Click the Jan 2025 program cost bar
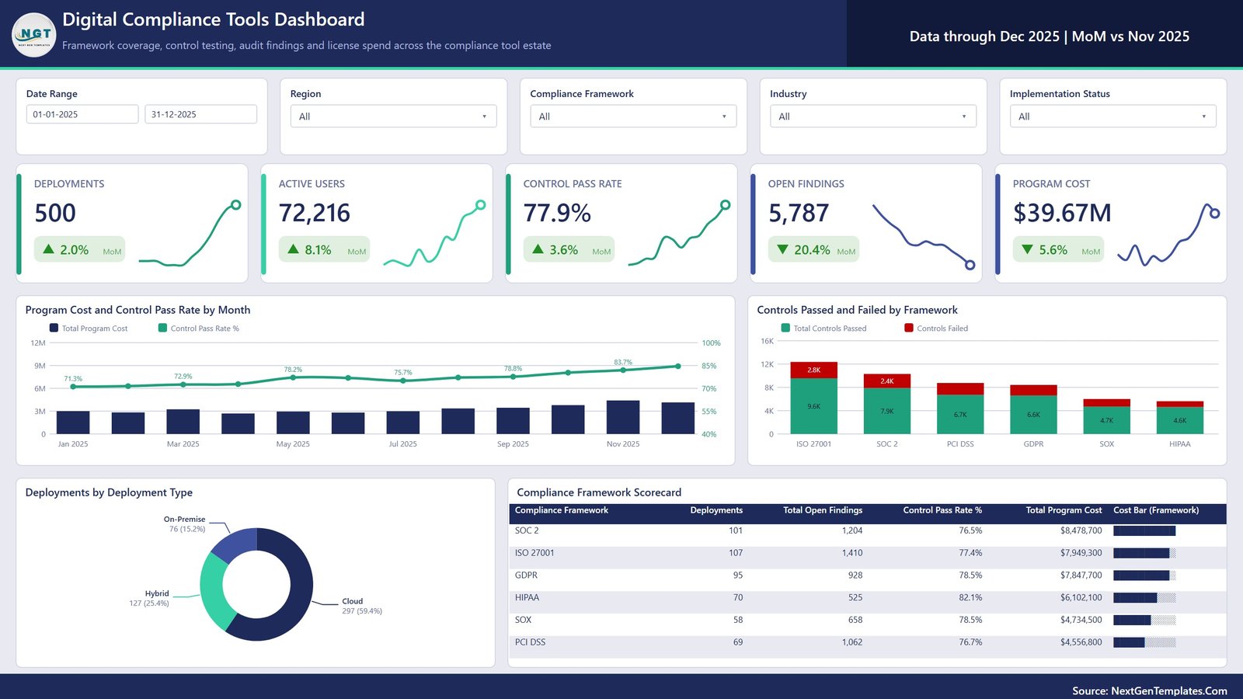1243x699 pixels. 73,423
